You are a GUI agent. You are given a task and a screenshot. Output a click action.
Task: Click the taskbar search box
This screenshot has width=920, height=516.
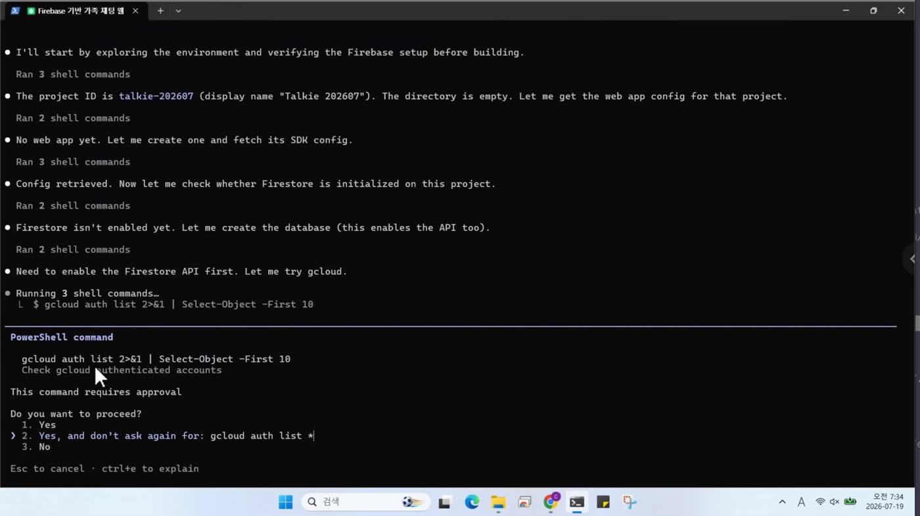pos(365,502)
